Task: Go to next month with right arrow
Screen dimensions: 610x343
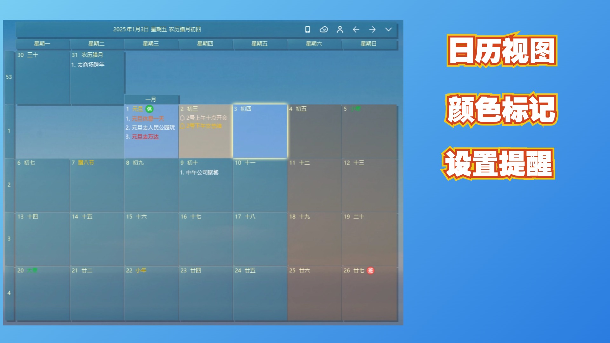Action: 372,30
